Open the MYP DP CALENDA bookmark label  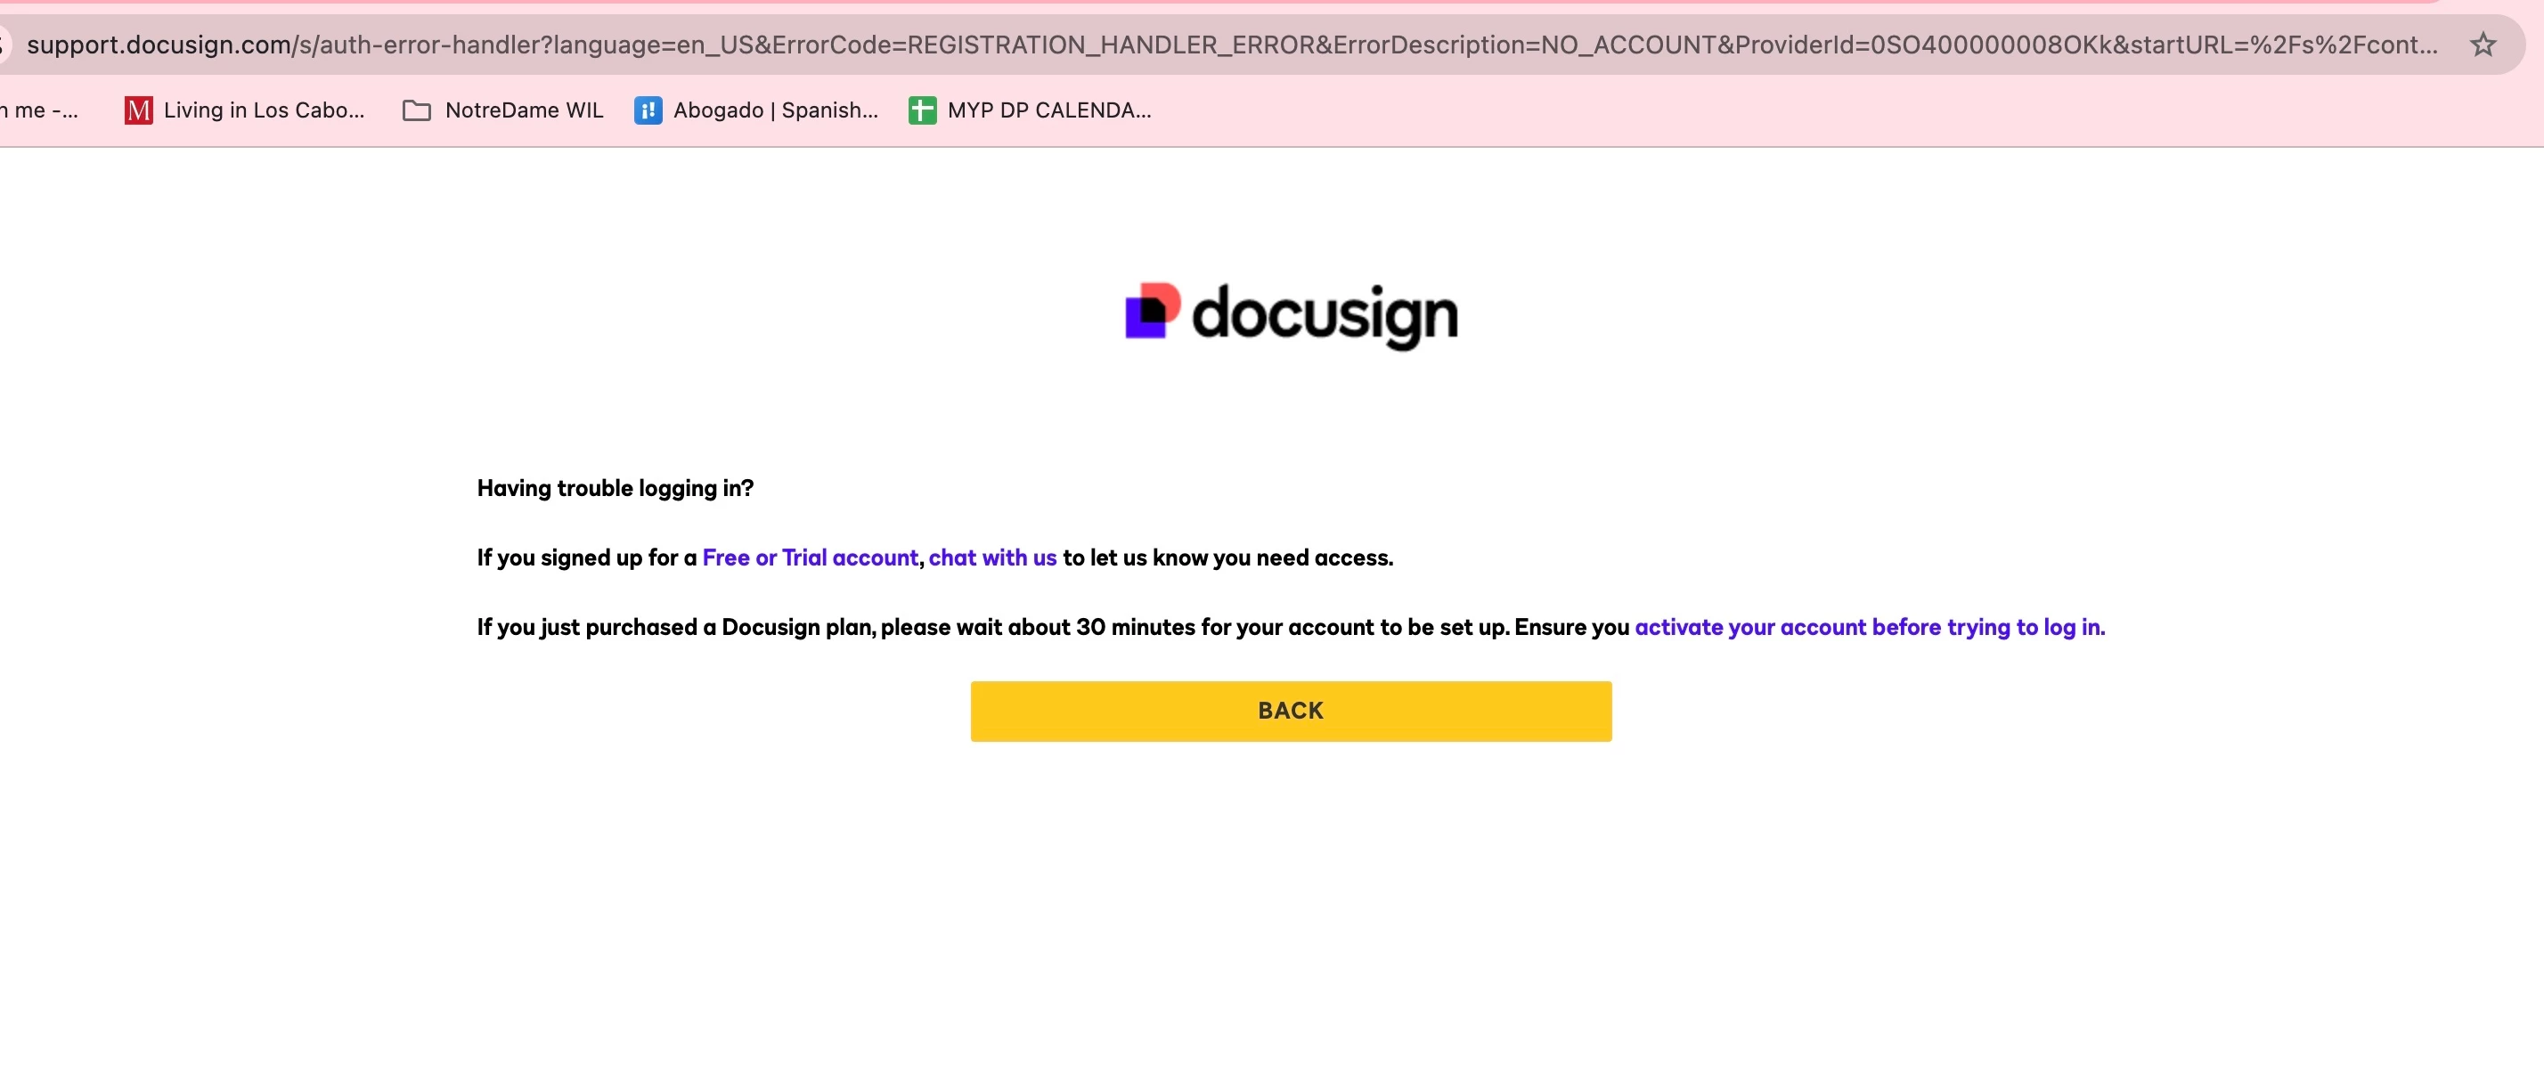pos(1048,110)
